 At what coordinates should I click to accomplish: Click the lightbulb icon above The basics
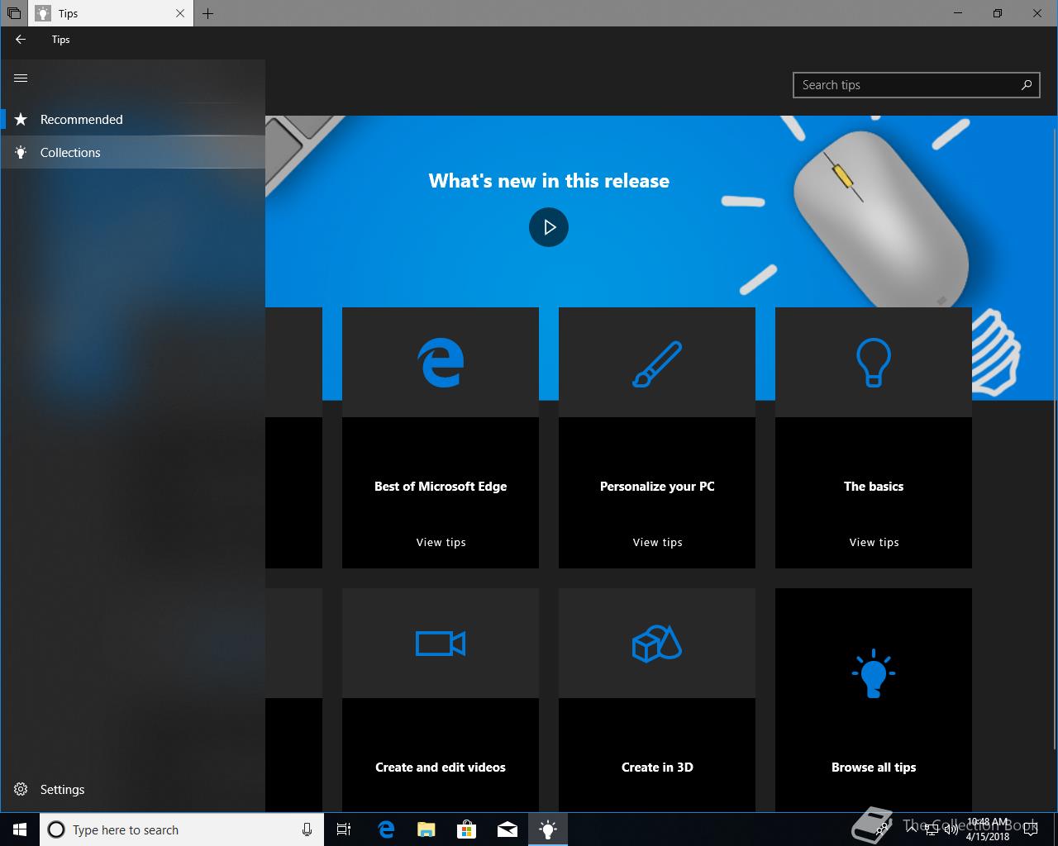(x=874, y=363)
